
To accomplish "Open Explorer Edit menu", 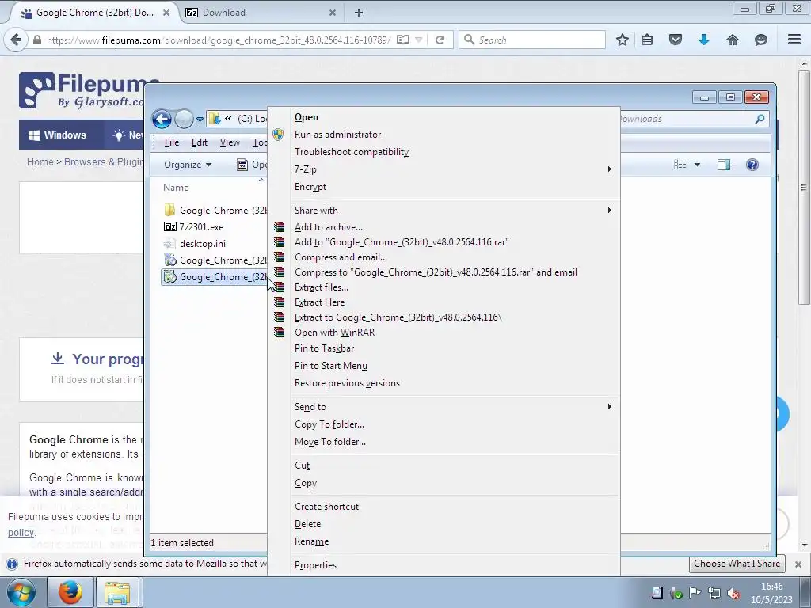I will pos(199,142).
